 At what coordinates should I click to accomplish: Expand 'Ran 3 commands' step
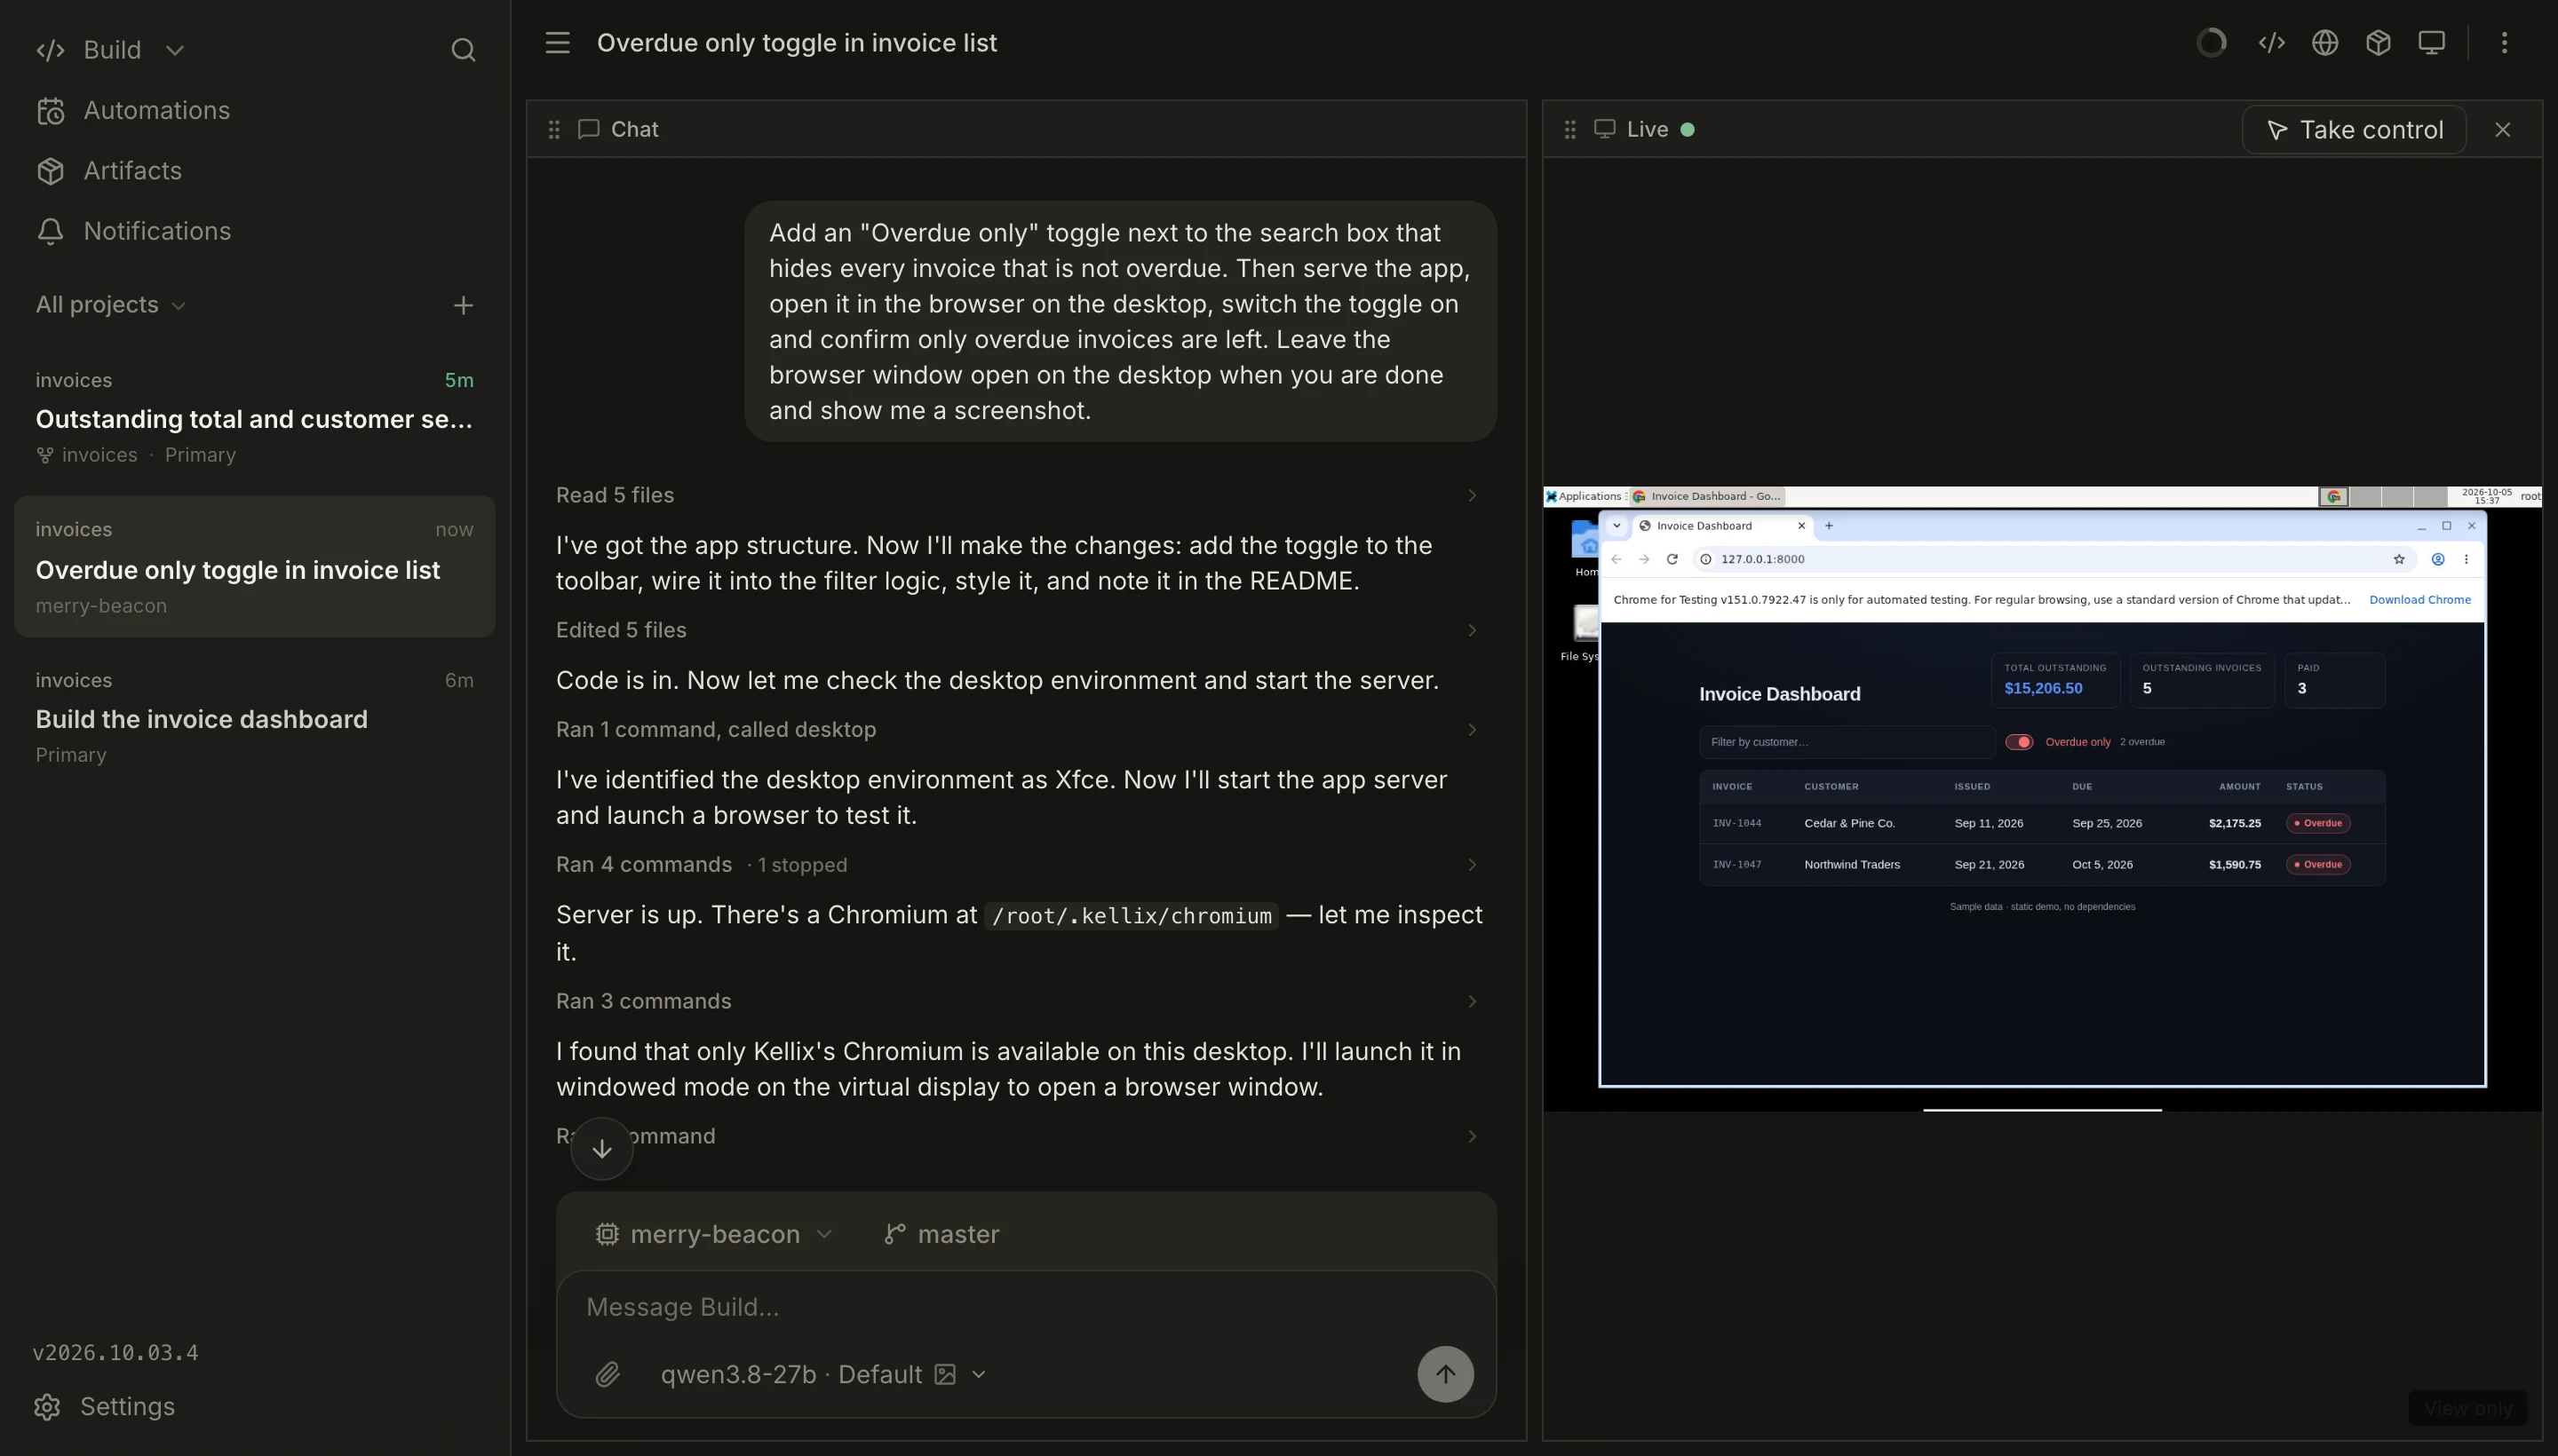1016,1001
